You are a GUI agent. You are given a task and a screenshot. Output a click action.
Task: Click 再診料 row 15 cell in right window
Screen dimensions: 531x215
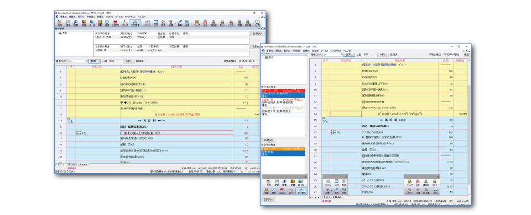pyautogui.click(x=399, y=120)
